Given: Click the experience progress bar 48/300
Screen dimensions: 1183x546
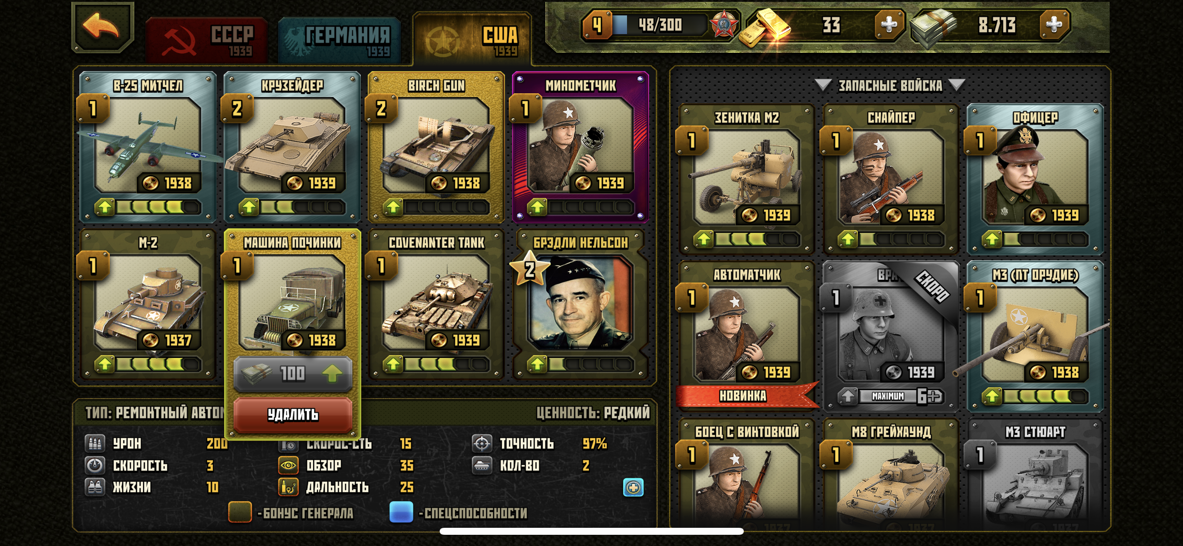Looking at the screenshot, I should coord(660,25).
